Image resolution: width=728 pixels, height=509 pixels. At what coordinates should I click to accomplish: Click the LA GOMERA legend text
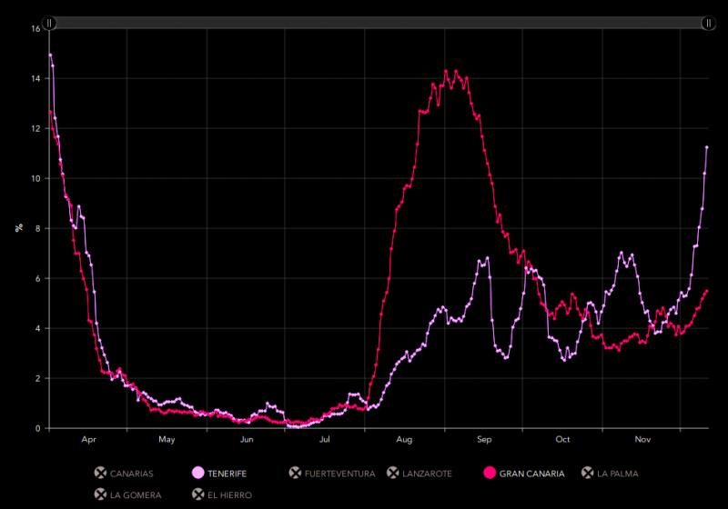click(x=136, y=495)
